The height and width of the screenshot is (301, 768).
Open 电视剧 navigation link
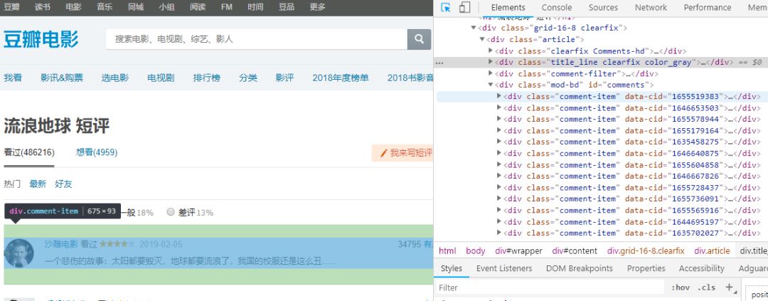(161, 78)
